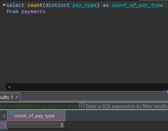Click the 'select' keyword in the editor
The height and width of the screenshot is (131, 168).
(x=15, y=5)
